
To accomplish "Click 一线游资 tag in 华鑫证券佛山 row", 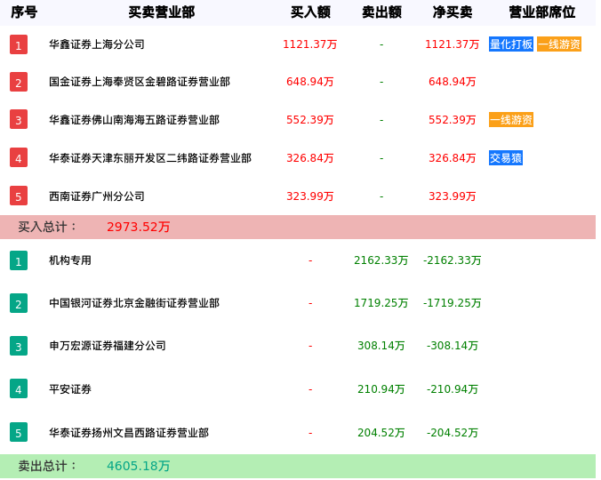I will tap(511, 120).
